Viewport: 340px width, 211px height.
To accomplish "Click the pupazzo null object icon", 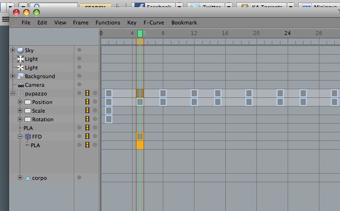I will (x=21, y=94).
